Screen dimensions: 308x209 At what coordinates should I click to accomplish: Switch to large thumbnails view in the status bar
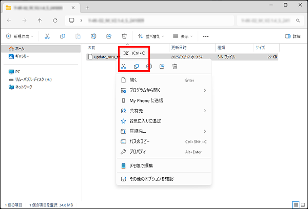click(x=302, y=204)
